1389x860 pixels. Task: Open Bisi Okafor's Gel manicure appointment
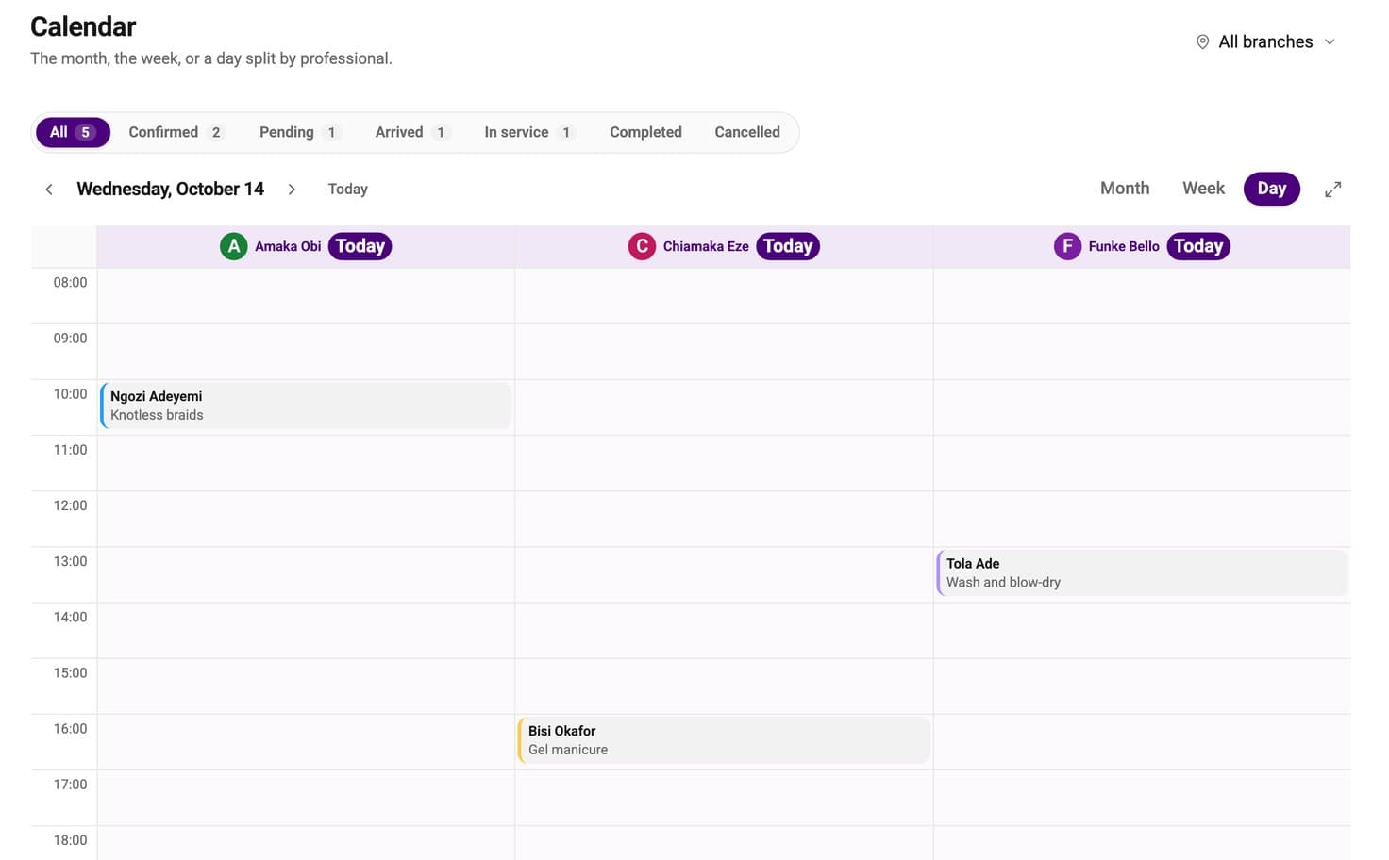pos(724,740)
